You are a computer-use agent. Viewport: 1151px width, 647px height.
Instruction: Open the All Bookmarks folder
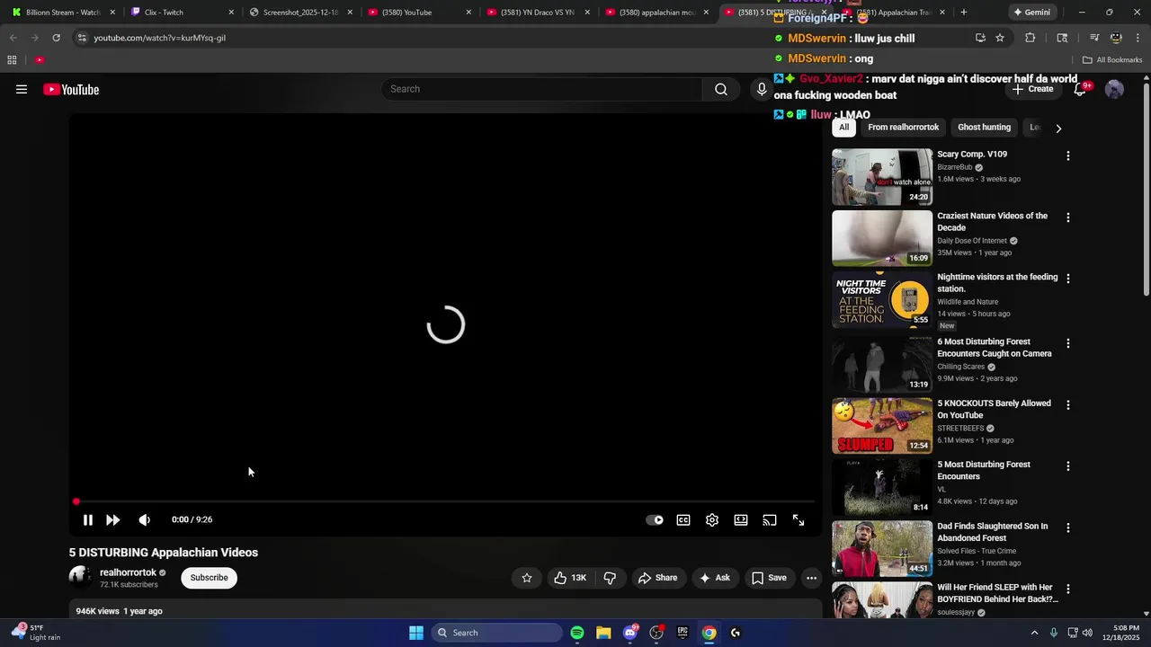(x=1112, y=60)
